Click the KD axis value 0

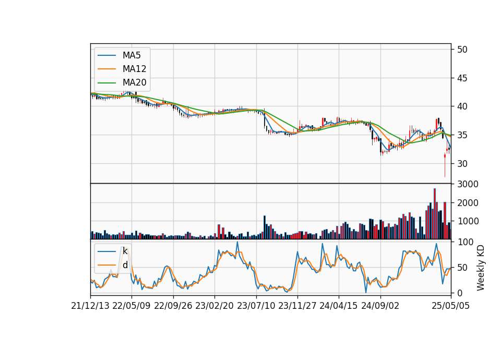(459, 293)
